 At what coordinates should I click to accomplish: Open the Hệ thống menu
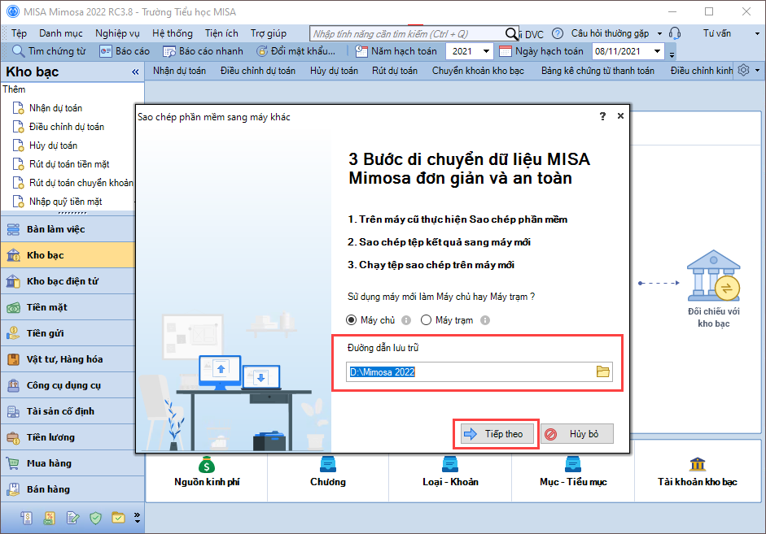(x=173, y=33)
